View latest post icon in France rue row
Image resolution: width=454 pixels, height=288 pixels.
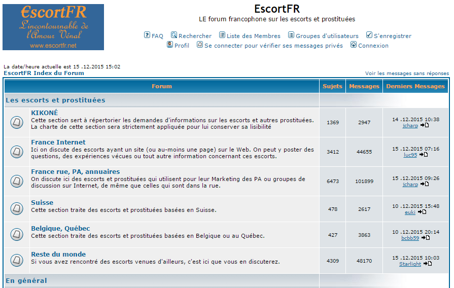425,184
